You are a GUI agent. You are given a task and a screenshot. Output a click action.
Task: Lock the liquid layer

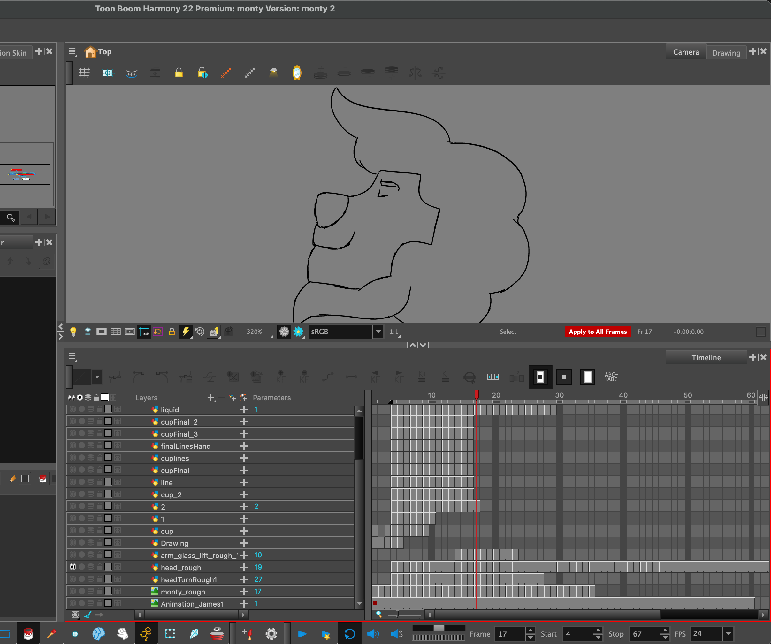[100, 410]
